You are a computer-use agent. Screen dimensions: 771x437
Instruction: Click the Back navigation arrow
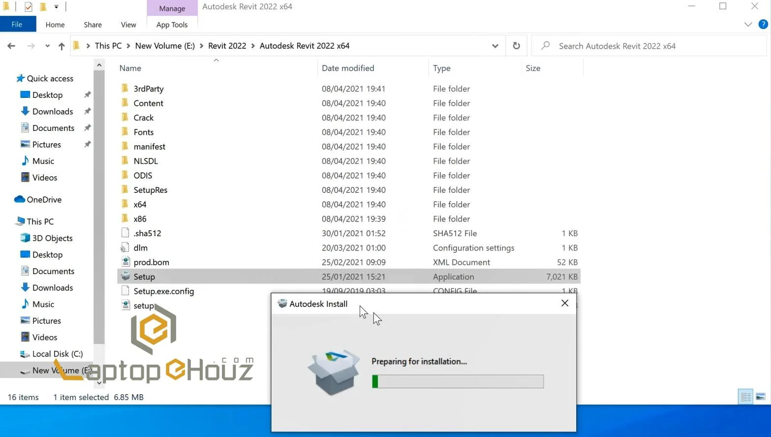(x=11, y=46)
